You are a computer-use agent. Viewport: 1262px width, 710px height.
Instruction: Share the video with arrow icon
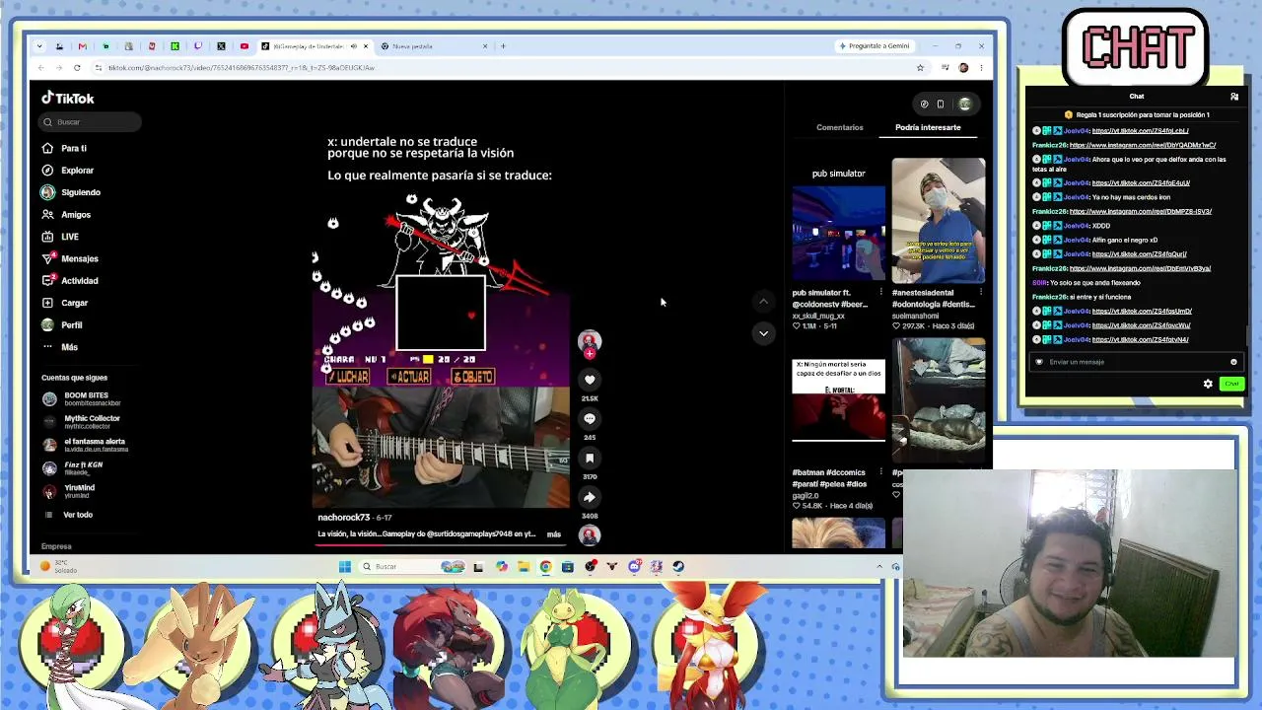click(590, 497)
